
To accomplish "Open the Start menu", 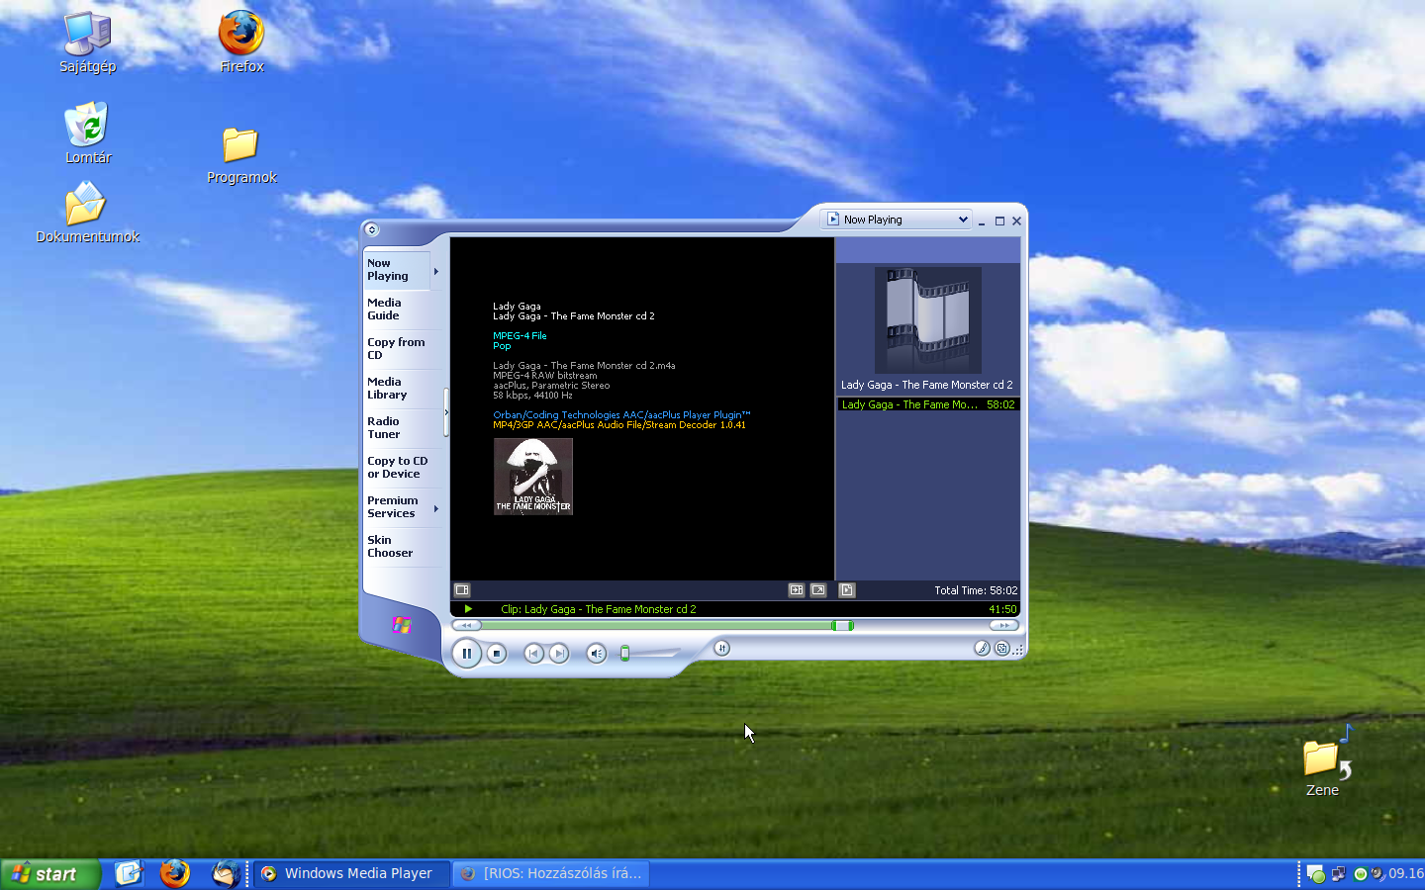I will (x=50, y=874).
